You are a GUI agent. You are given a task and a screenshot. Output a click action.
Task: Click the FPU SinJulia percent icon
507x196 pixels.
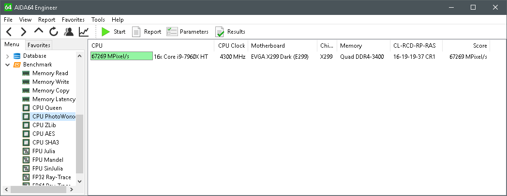click(x=26, y=169)
